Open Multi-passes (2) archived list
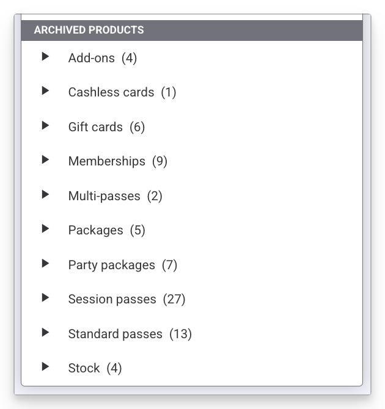 tap(116, 196)
